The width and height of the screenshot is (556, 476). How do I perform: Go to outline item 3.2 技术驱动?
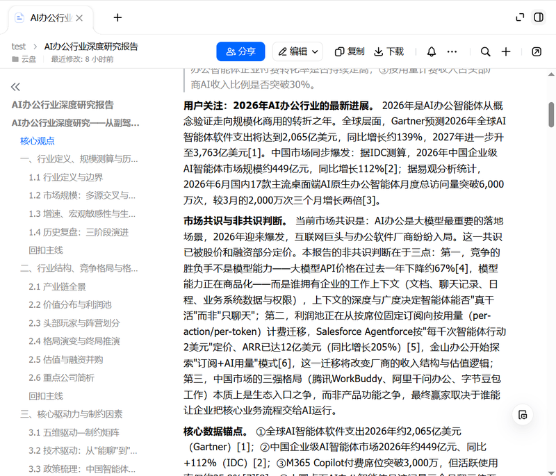83,451
